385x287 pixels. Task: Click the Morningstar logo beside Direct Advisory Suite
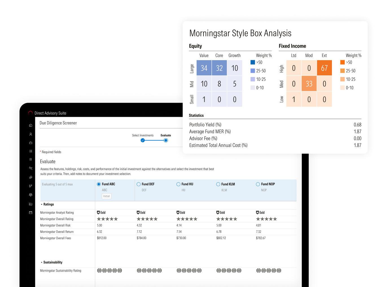[x=30, y=113]
